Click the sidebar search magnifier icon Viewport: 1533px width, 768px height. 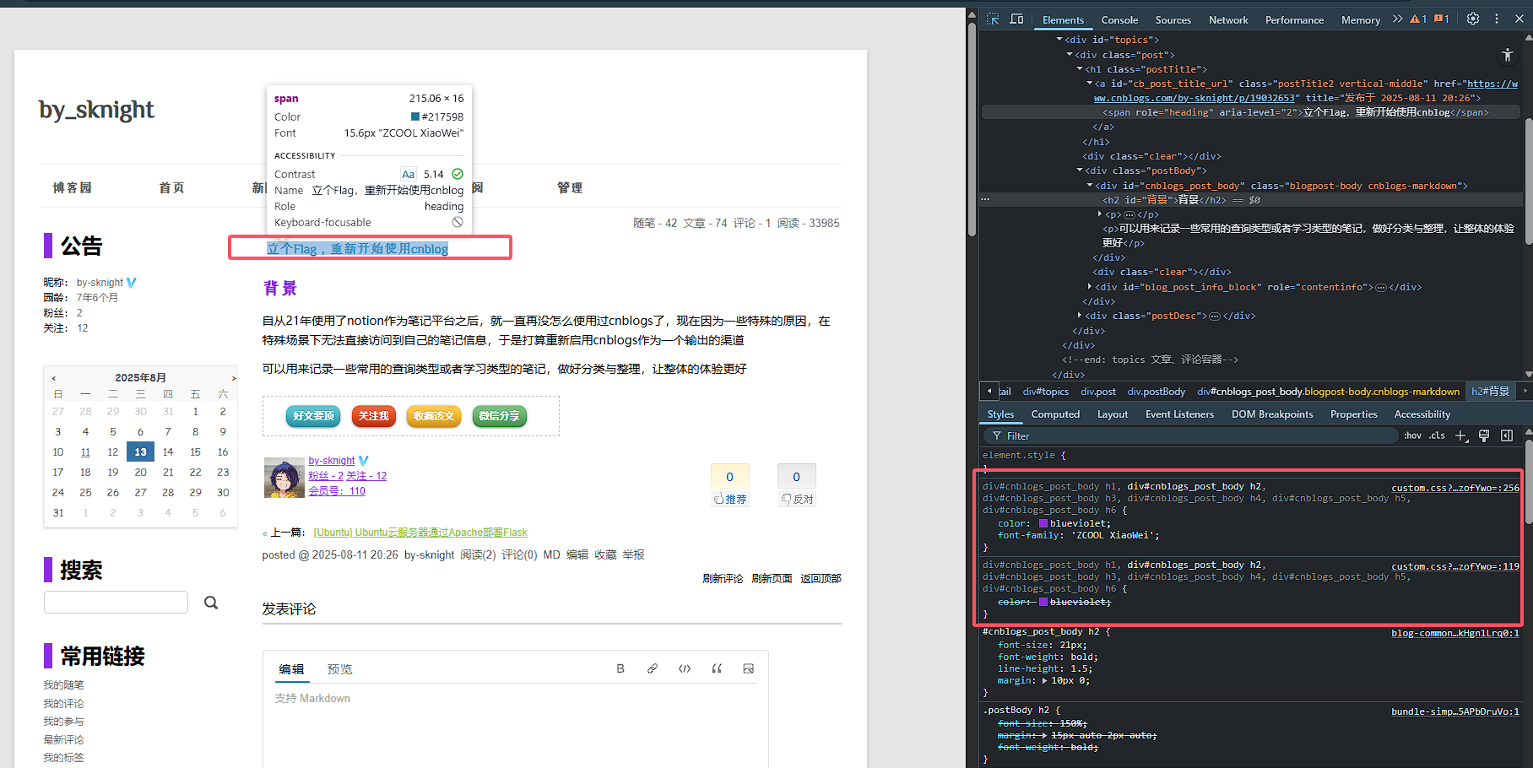[x=211, y=603]
